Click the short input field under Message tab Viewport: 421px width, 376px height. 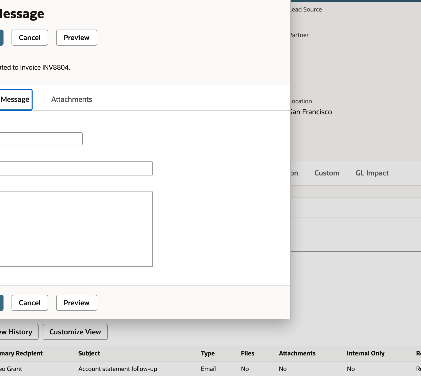(x=41, y=139)
